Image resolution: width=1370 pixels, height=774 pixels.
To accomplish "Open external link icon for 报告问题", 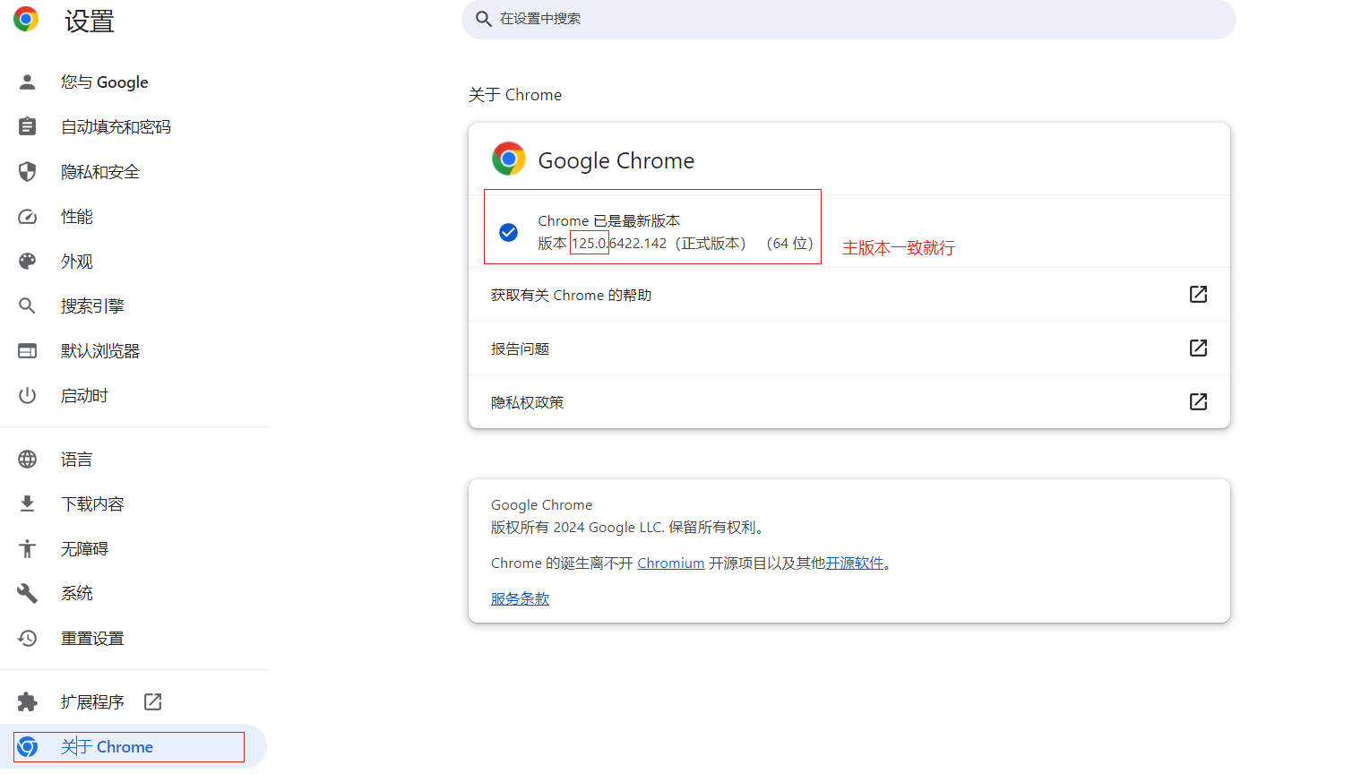I will [x=1198, y=348].
